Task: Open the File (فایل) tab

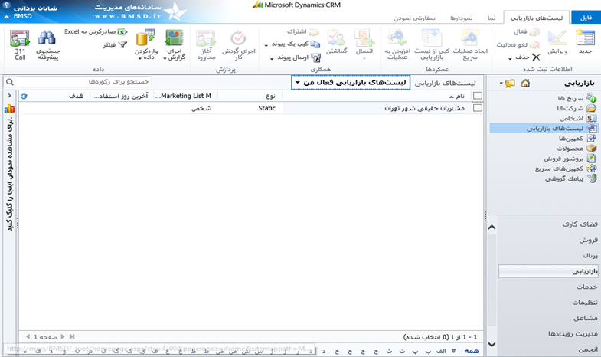Action: (586, 18)
